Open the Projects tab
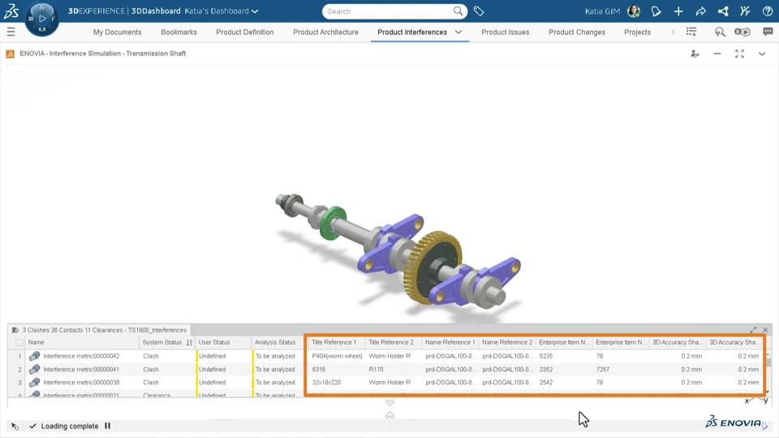 point(637,32)
